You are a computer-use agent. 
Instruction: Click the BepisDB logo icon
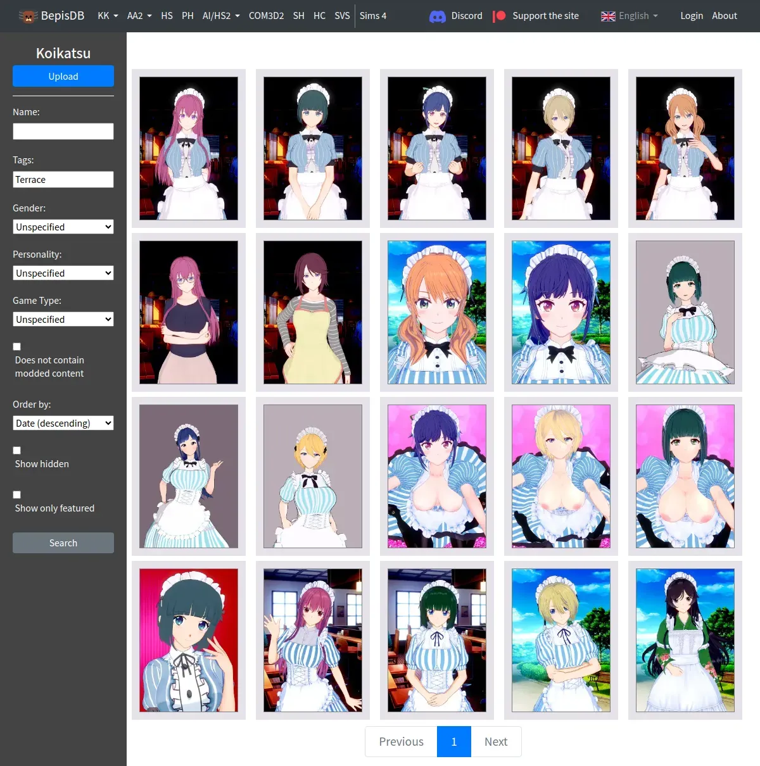pyautogui.click(x=28, y=16)
